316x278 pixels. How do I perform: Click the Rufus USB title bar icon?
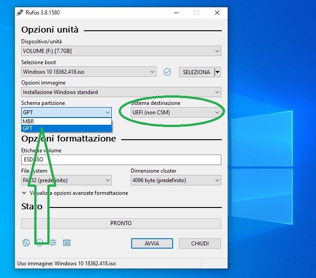[20, 13]
